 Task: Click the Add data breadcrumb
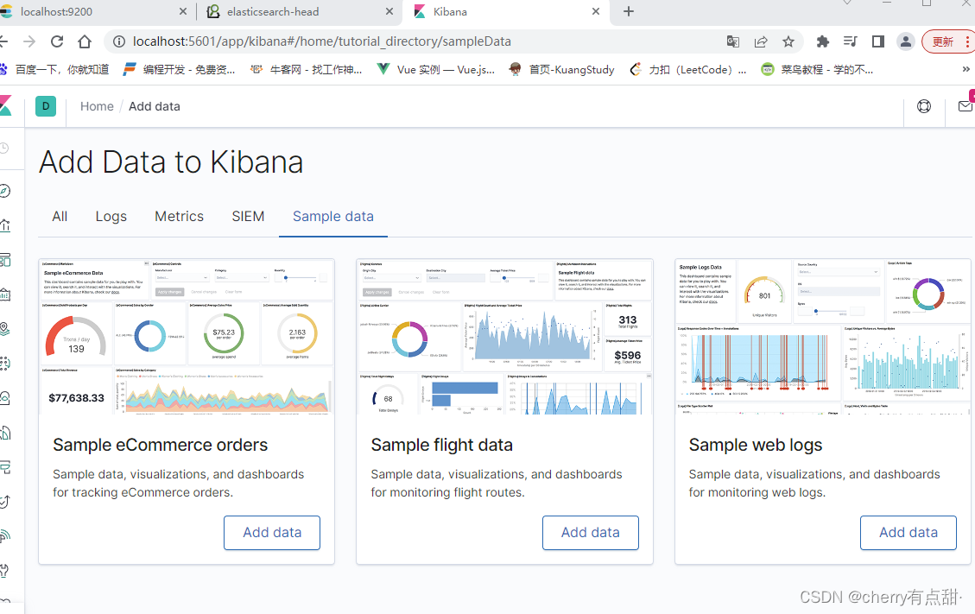155,106
